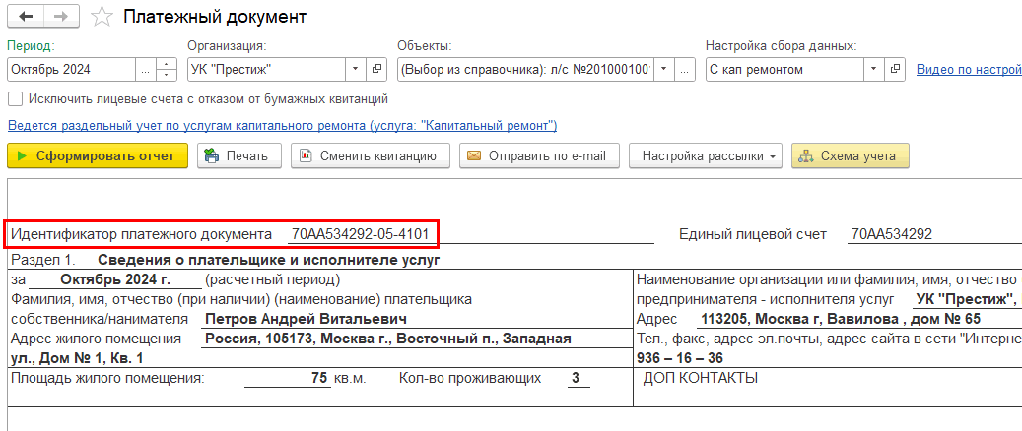The height and width of the screenshot is (431, 1022).
Task: Go forward using the right arrow
Action: pos(60,18)
